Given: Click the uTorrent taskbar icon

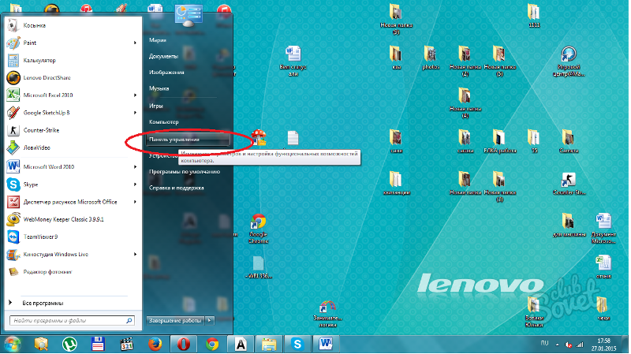Looking at the screenshot, I should (x=70, y=344).
